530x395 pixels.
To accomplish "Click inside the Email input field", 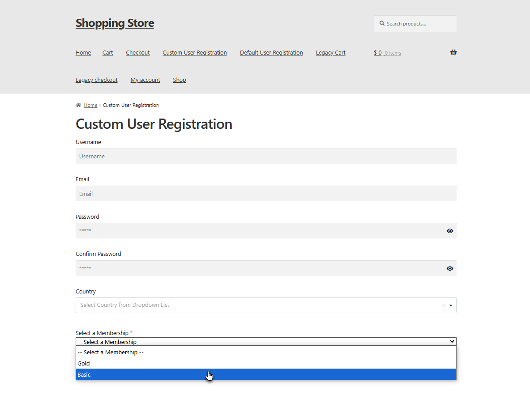I will (266, 193).
